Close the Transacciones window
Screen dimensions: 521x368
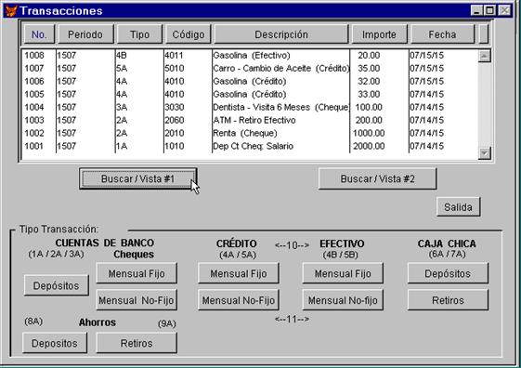[x=504, y=10]
